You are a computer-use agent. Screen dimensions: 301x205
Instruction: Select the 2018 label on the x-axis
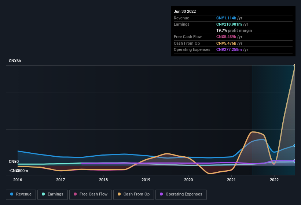click(x=103, y=180)
